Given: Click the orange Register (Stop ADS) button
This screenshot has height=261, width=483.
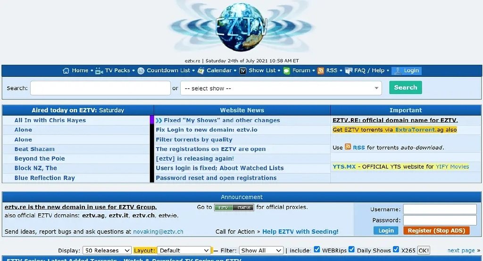Looking at the screenshot, I should pyautogui.click(x=436, y=230).
